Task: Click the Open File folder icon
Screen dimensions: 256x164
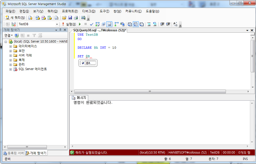Action: tap(64, 18)
